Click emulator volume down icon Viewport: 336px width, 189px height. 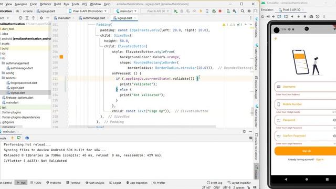click(x=274, y=16)
